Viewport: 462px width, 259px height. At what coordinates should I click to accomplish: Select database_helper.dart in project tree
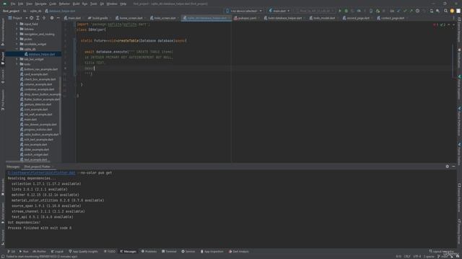40,54
